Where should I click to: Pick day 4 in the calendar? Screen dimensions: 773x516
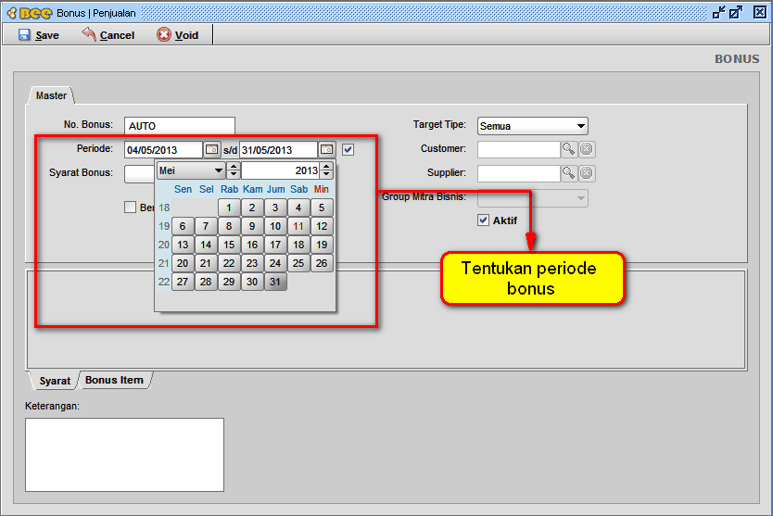(298, 208)
